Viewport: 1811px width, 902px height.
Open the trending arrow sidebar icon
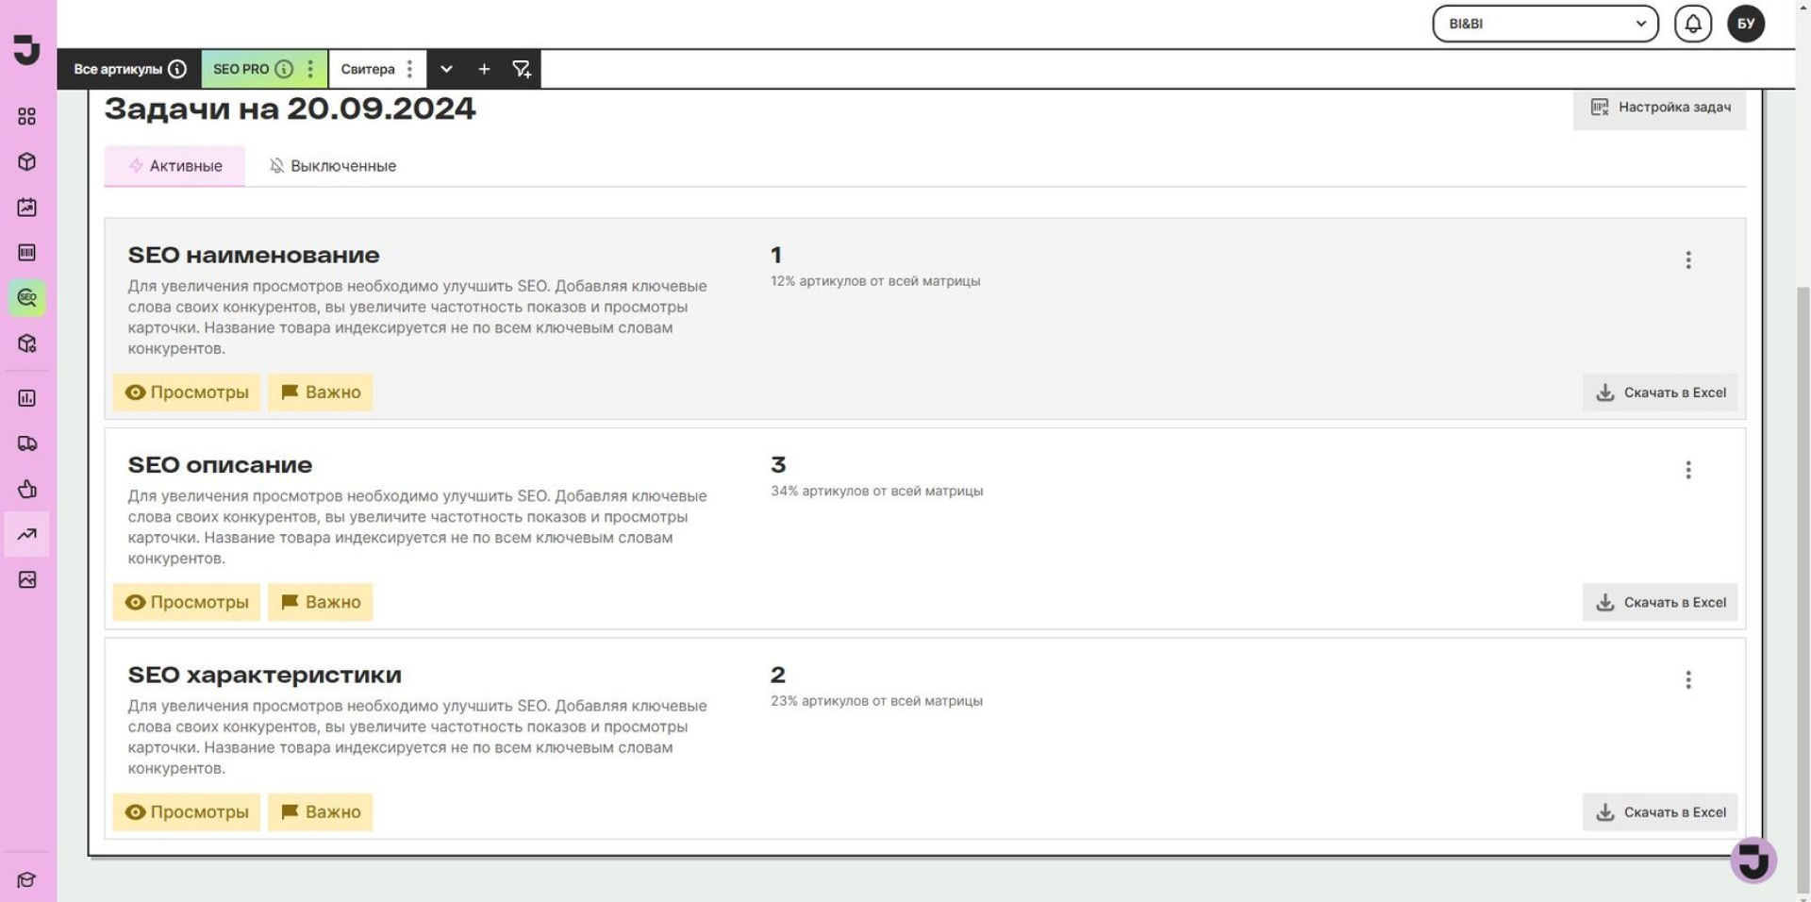pyautogui.click(x=27, y=534)
